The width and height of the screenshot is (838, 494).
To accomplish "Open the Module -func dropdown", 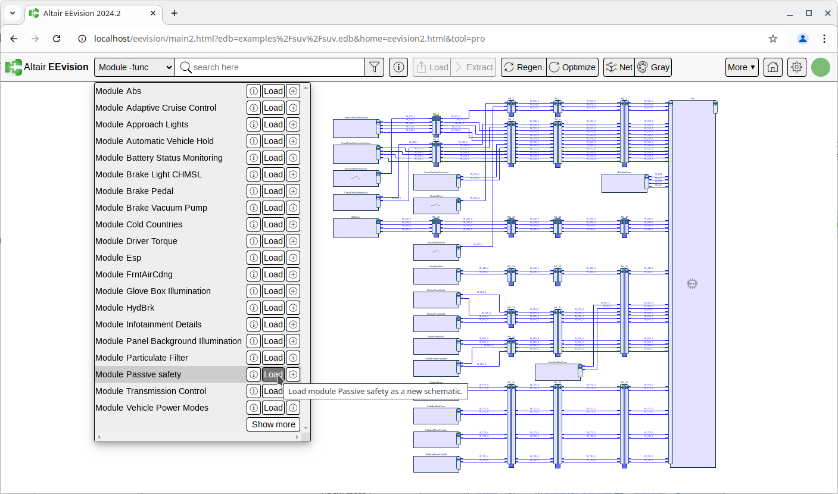I will pos(134,67).
